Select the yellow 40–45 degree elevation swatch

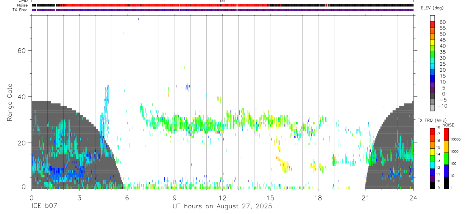tap(433, 43)
